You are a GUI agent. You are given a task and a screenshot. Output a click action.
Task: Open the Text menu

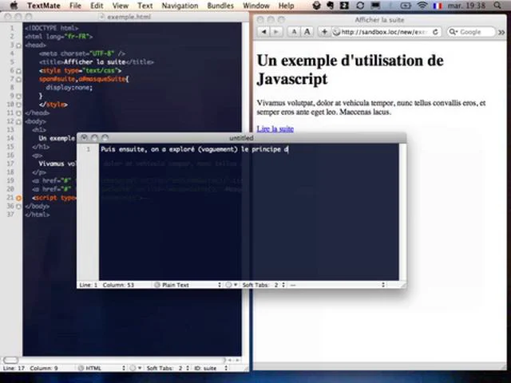pos(145,6)
